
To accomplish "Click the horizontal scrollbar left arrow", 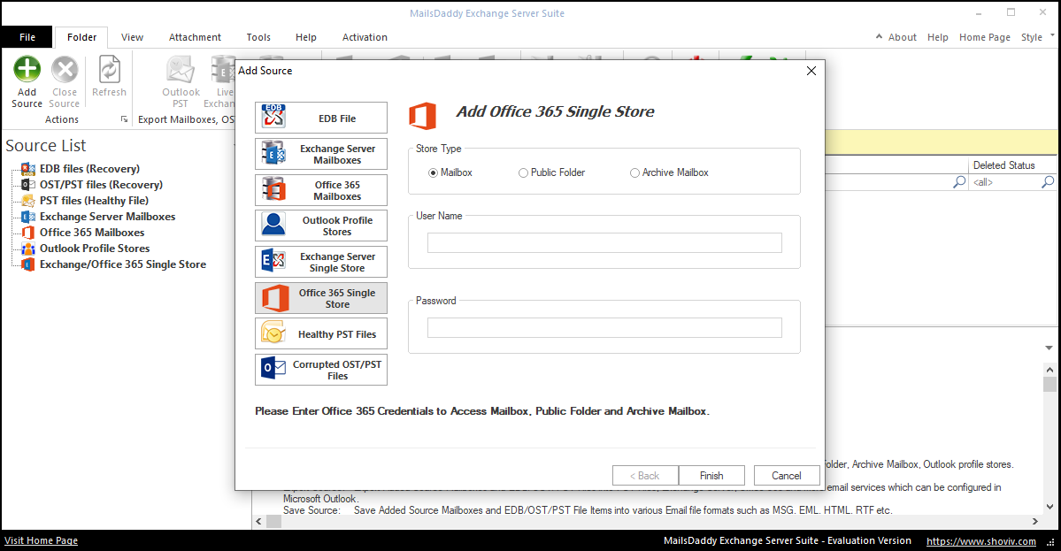I will [258, 521].
